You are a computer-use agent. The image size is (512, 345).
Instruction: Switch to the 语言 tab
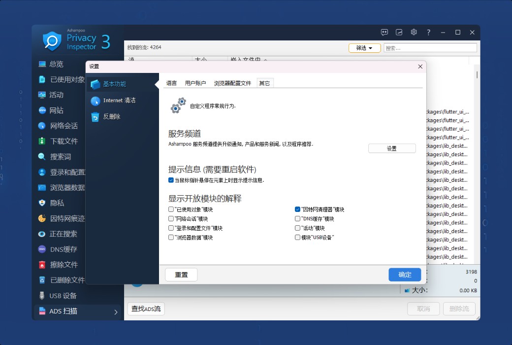[171, 83]
